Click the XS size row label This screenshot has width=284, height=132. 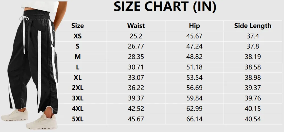pyautogui.click(x=78, y=36)
